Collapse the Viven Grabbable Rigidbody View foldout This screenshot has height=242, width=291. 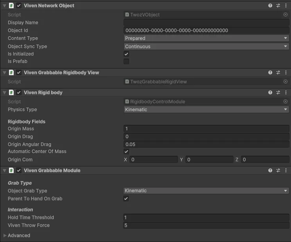coord(4,73)
